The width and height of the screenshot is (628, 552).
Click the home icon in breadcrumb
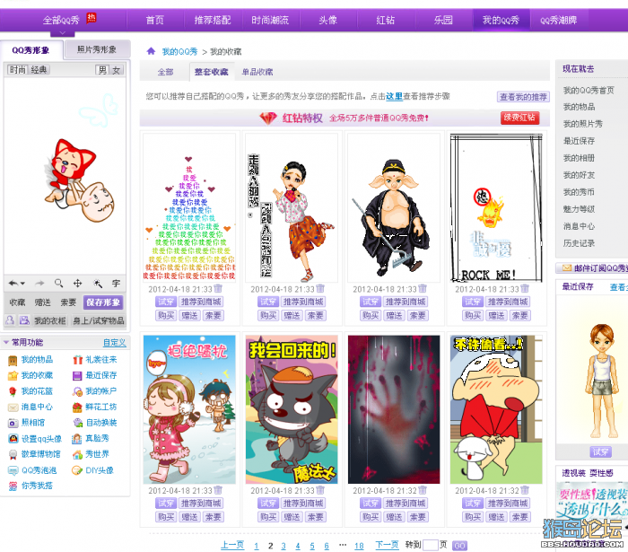(151, 51)
